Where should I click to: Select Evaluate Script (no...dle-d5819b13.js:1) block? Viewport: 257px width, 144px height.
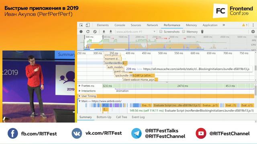[x=177, y=105]
